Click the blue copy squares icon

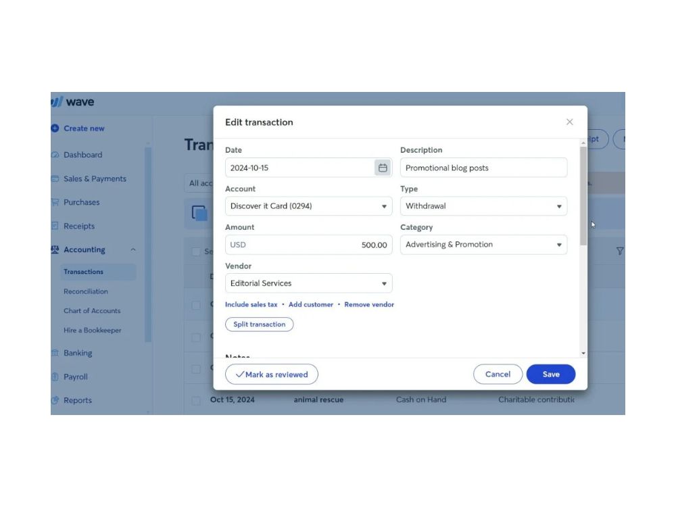[x=199, y=213]
